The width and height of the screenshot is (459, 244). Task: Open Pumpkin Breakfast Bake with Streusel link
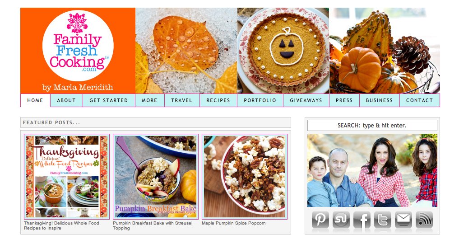pyautogui.click(x=153, y=225)
